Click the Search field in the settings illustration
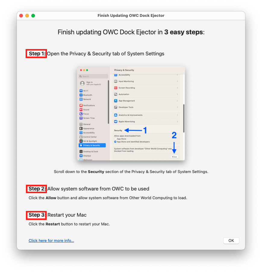Viewport: 262px width, 272px height. [93, 76]
